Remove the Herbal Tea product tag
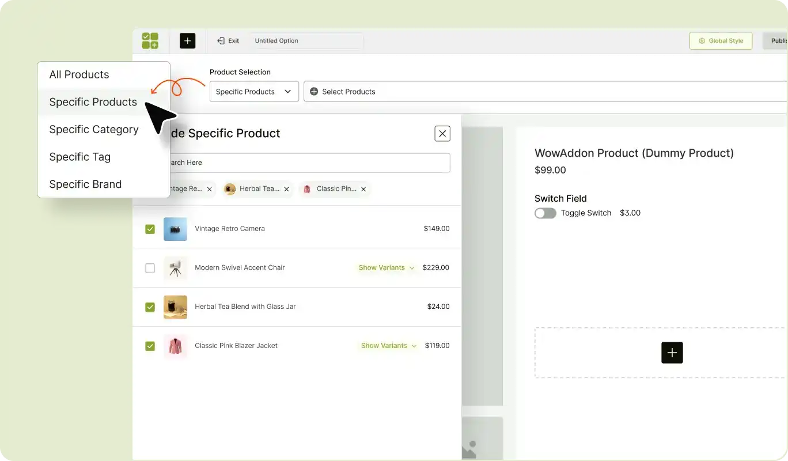788x461 pixels. pos(286,188)
